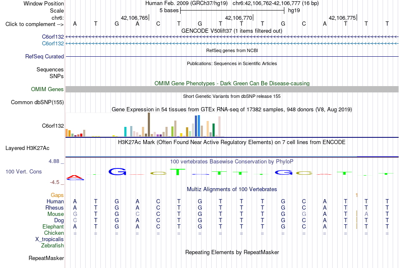Image resolution: width=399 pixels, height=268 pixels.
Task: Click the 42,106,775 coordinate marker
Action: click(x=342, y=18)
